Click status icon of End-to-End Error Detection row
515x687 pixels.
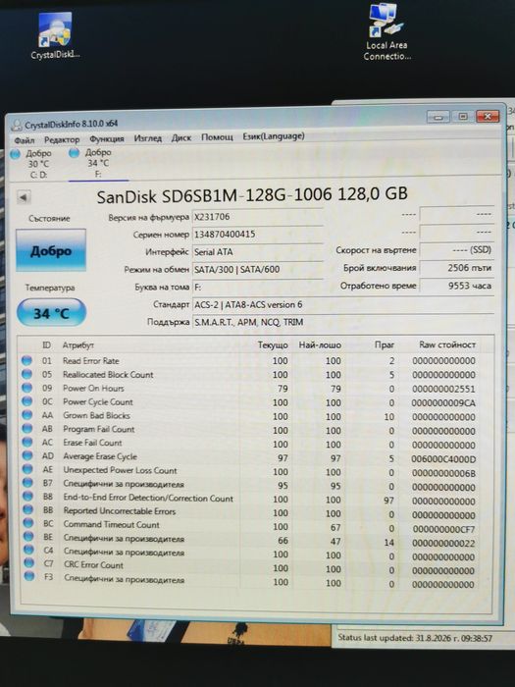tap(28, 496)
